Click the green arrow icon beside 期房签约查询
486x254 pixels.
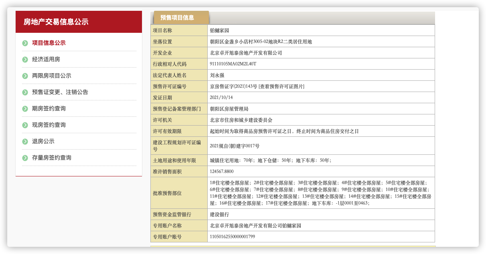(25, 109)
